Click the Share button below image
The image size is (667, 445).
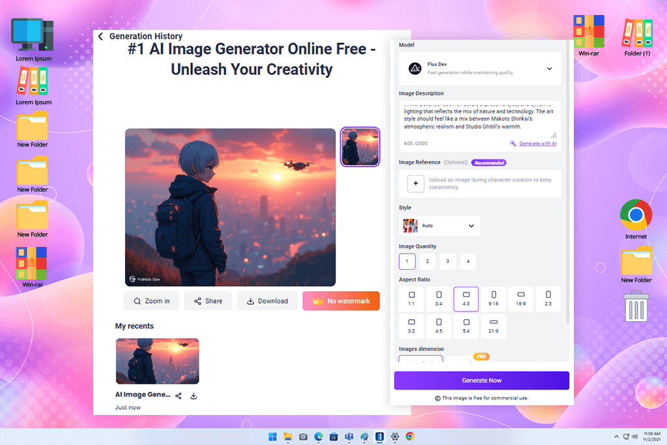click(208, 301)
